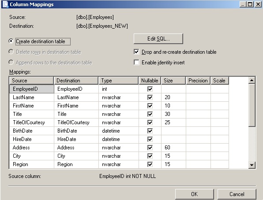Click Region destination cell
The width and height of the screenshot is (263, 200).
click(76, 164)
